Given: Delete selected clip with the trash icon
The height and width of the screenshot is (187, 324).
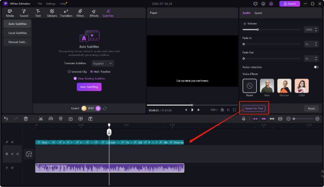Looking at the screenshot, I should [26, 119].
